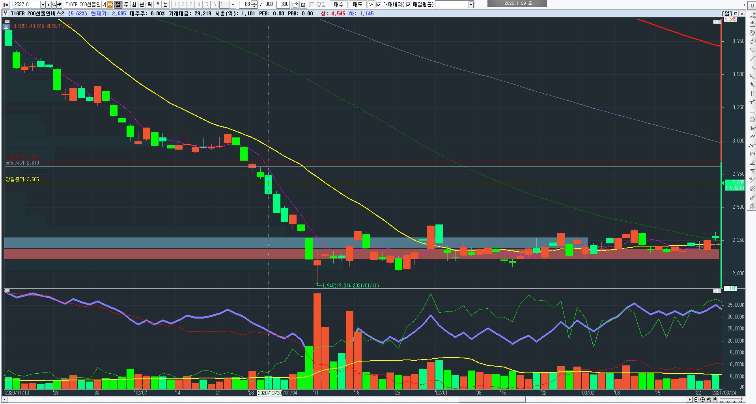Image resolution: width=756 pixels, height=404 pixels.
Task: Click the hand pan icon at bottom right
Action: point(709,400)
